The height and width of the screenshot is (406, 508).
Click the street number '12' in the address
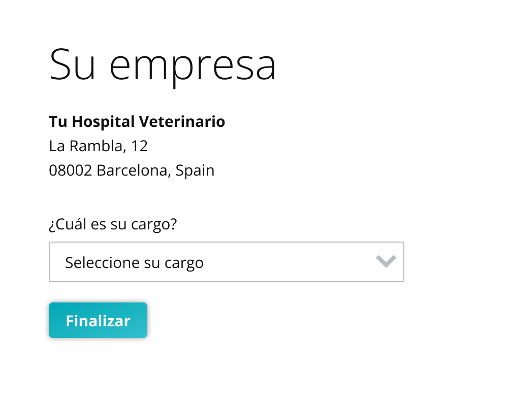click(x=139, y=146)
